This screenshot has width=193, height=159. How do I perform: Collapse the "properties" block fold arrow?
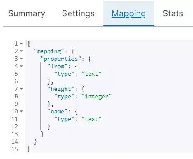click(x=21, y=59)
